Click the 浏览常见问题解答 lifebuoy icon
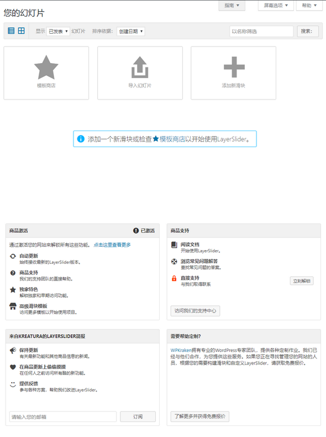Screen dimensions: 326x437 (174, 262)
